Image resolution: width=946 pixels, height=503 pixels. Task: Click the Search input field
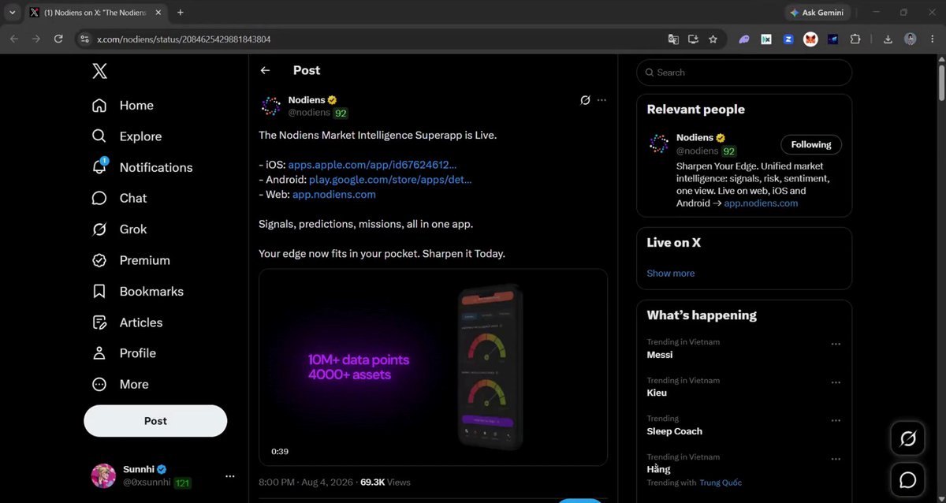(744, 73)
